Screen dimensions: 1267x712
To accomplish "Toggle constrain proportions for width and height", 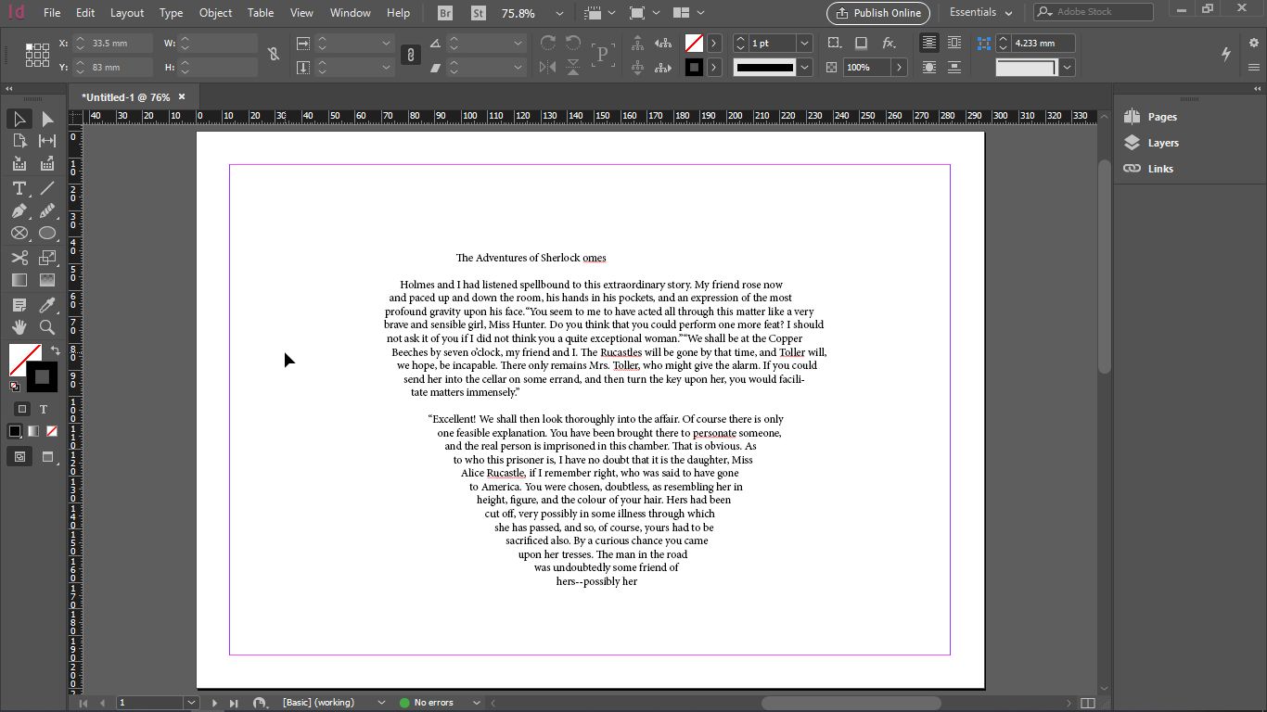I will coord(274,55).
